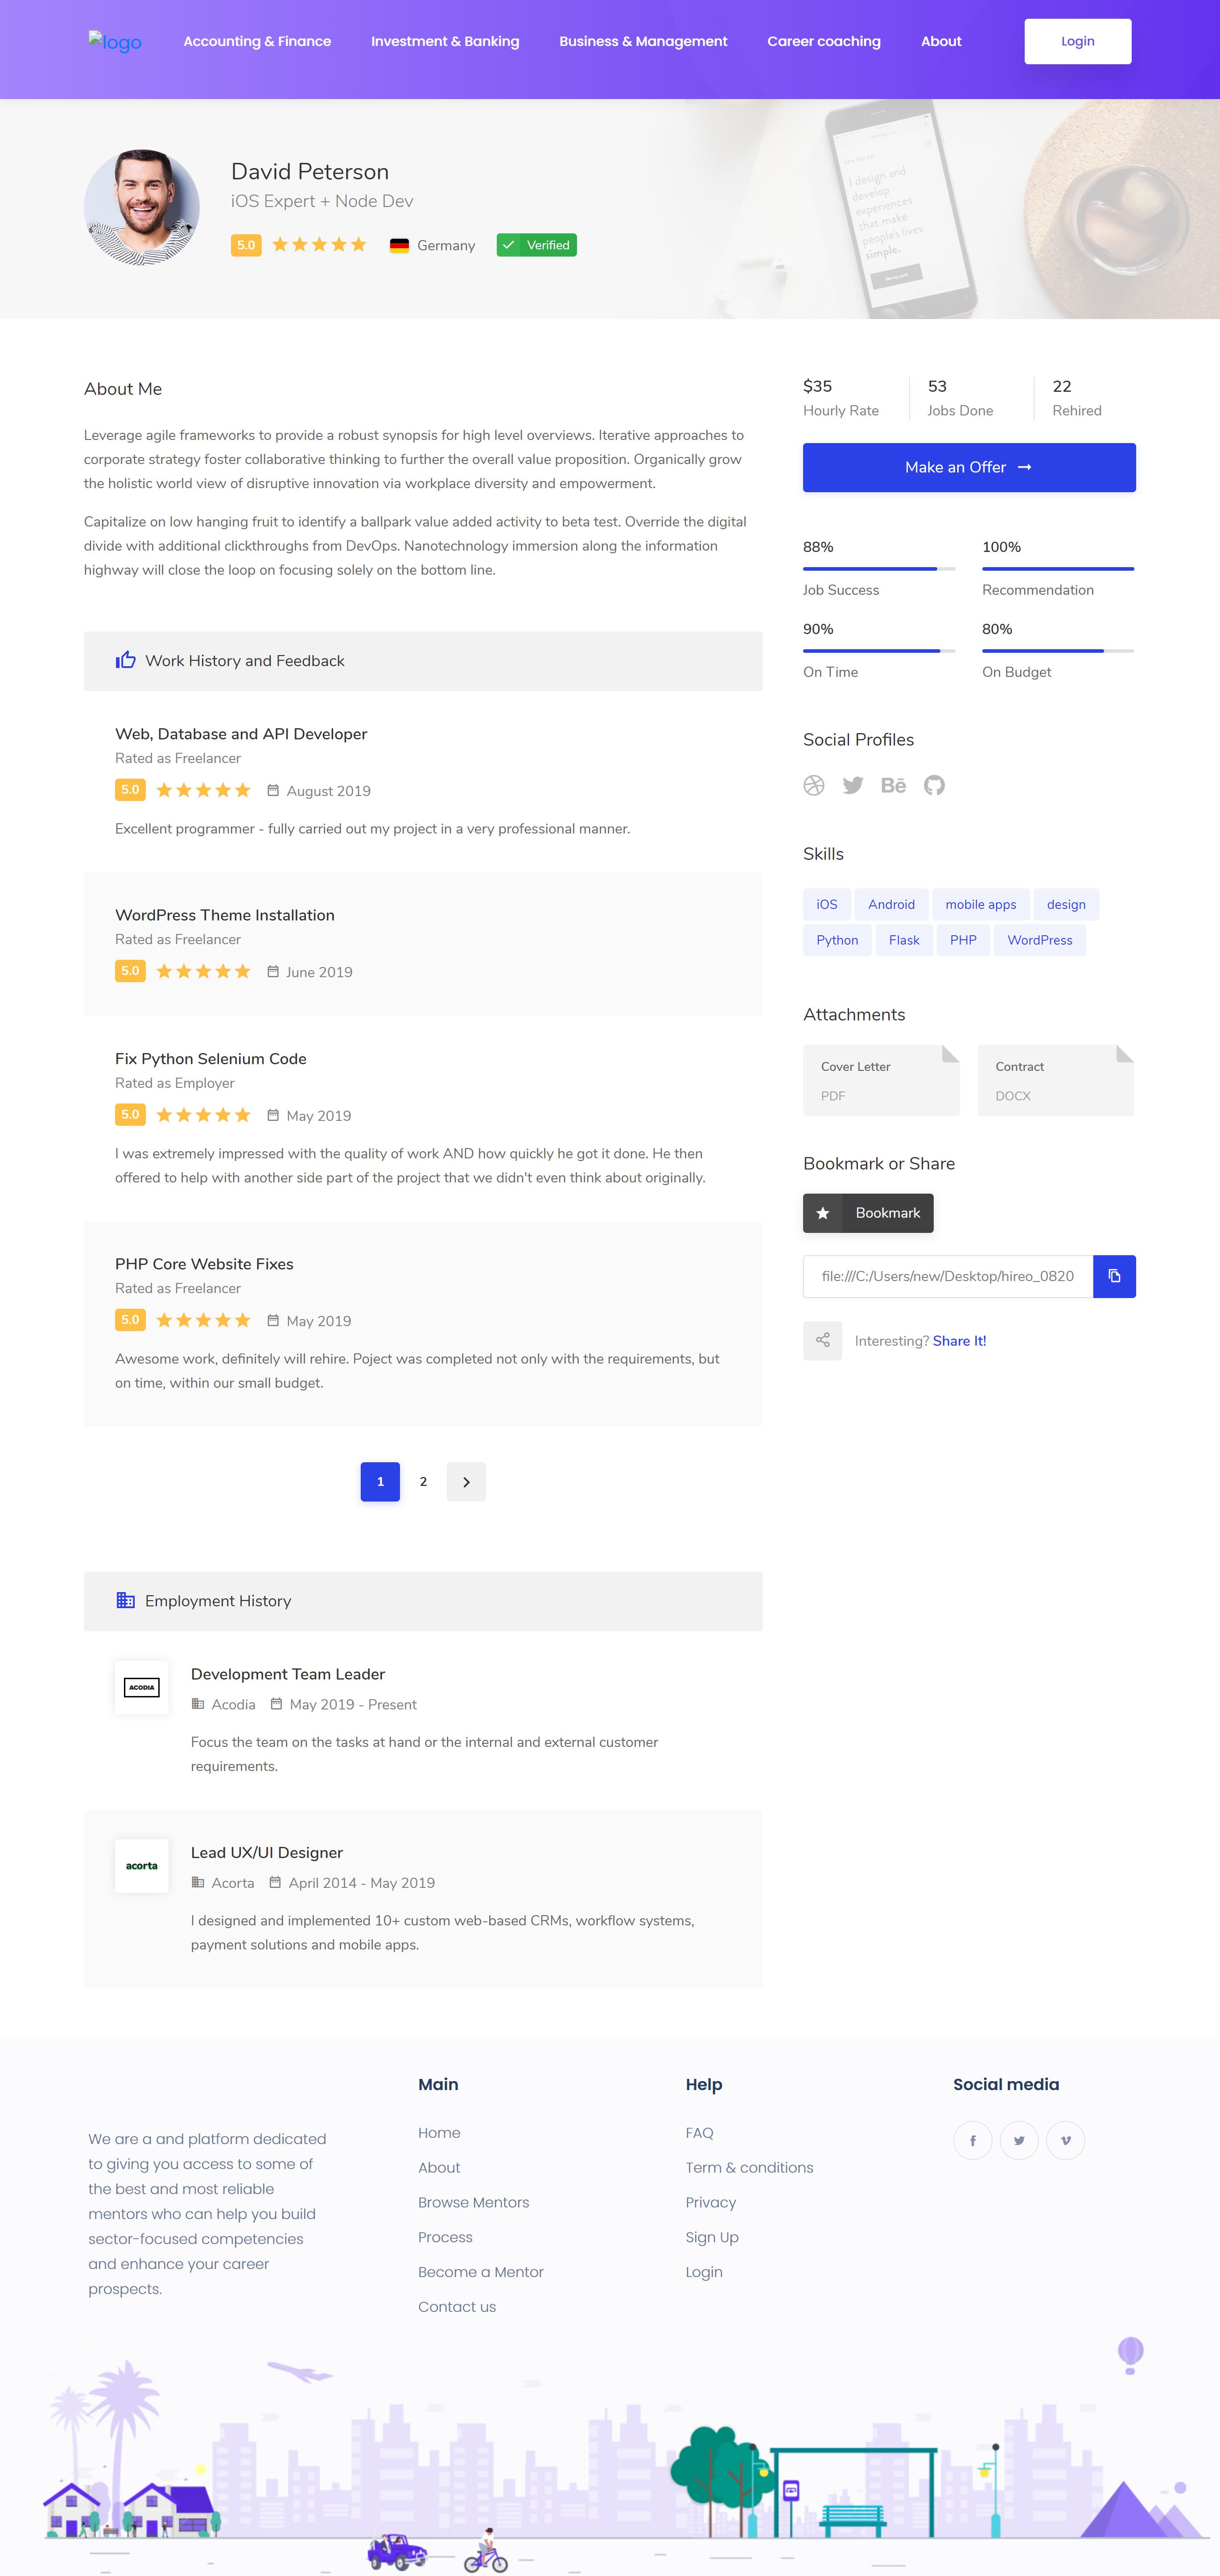Click the share icon next to Interesting?

(822, 1340)
